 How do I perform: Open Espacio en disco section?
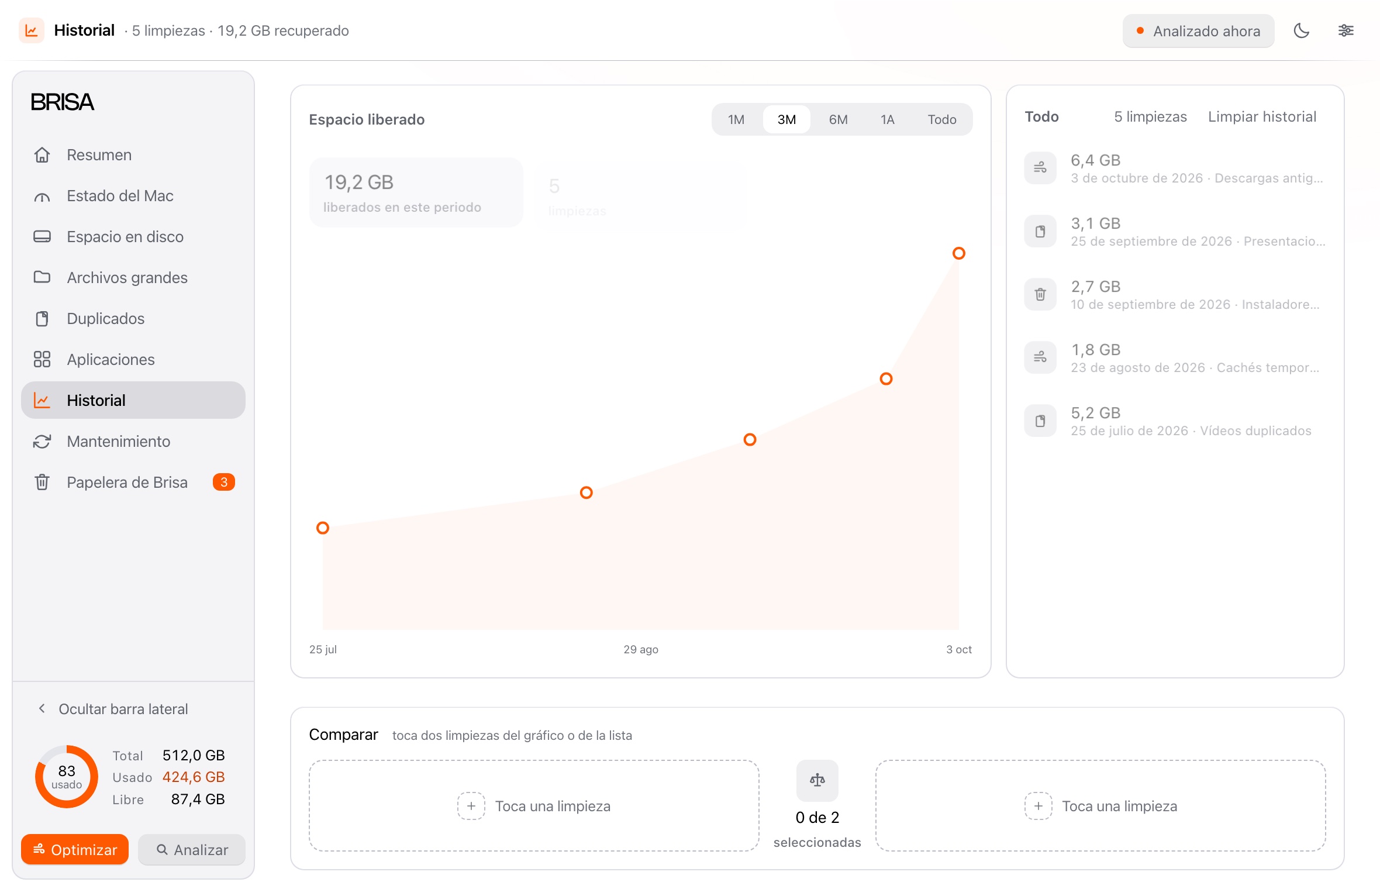coord(133,237)
